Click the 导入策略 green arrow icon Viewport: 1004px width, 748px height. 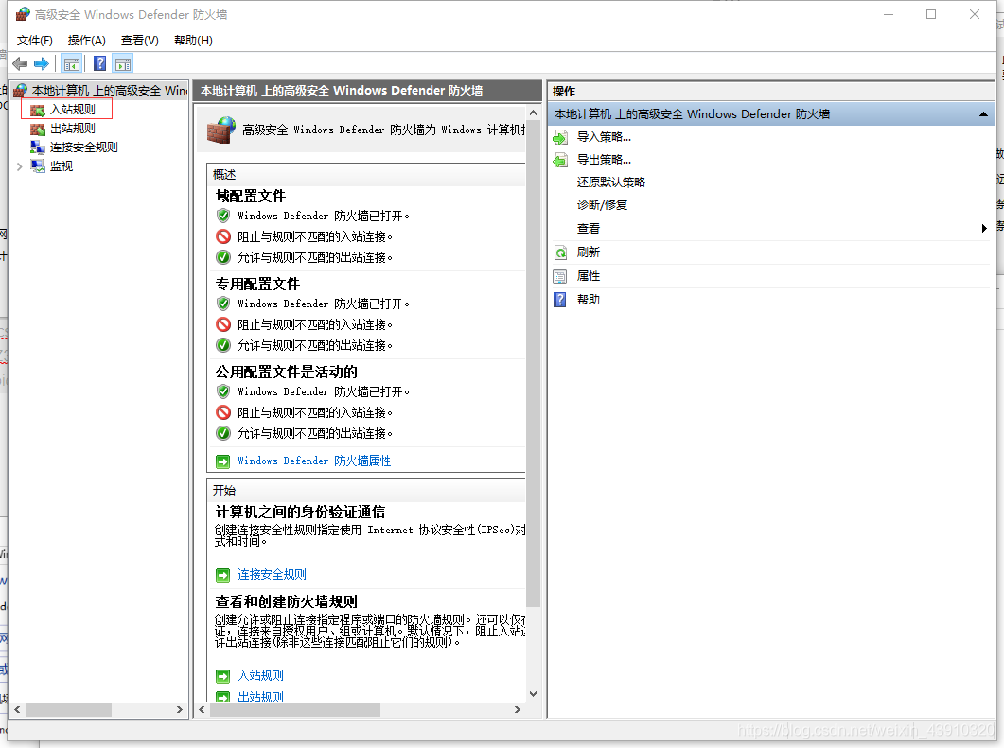click(x=560, y=137)
